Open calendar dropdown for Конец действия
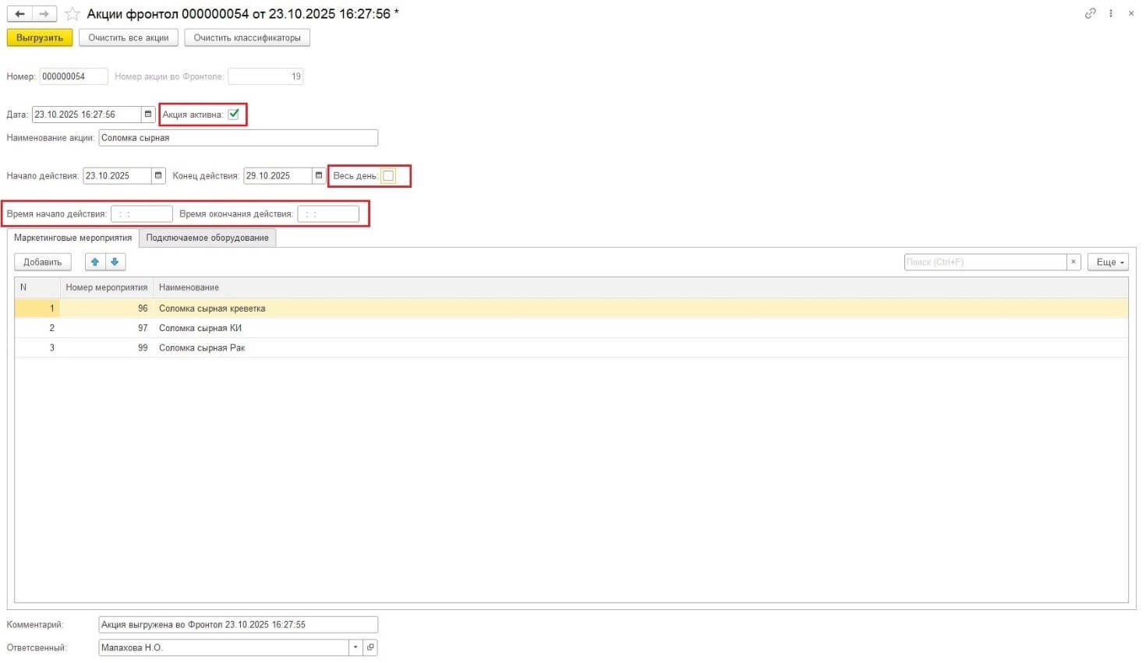The width and height of the screenshot is (1146, 663). pos(319,176)
